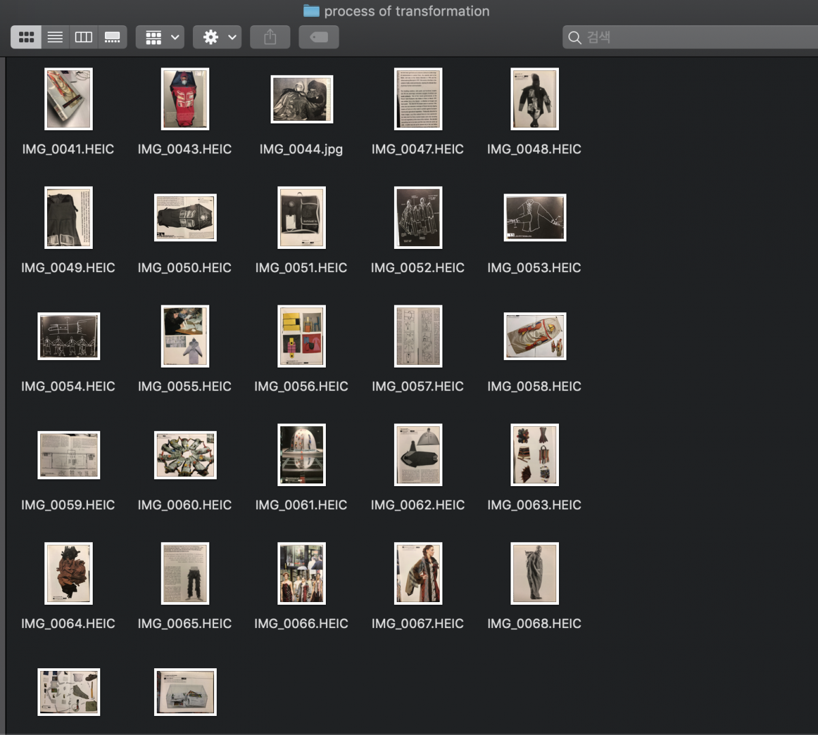Image resolution: width=818 pixels, height=735 pixels.
Task: Select the IMG_0064.HEIC thumbnail
Action: tap(68, 573)
